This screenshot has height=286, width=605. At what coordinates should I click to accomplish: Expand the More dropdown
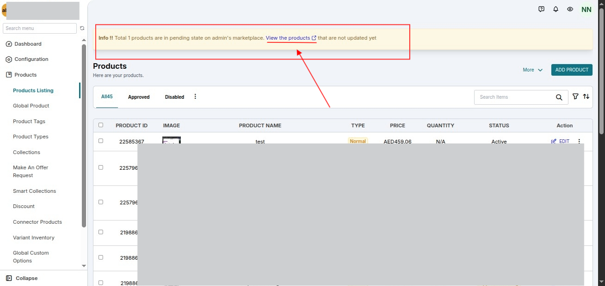click(x=533, y=70)
